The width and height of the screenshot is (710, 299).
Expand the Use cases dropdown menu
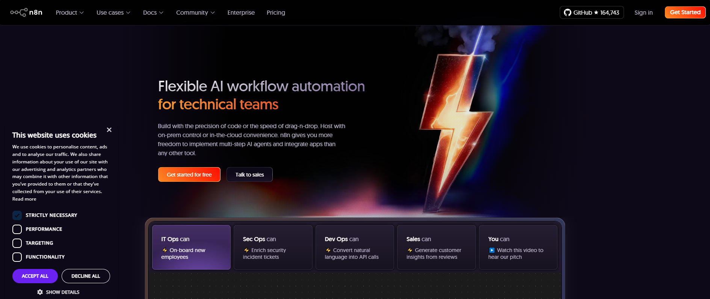pos(113,12)
